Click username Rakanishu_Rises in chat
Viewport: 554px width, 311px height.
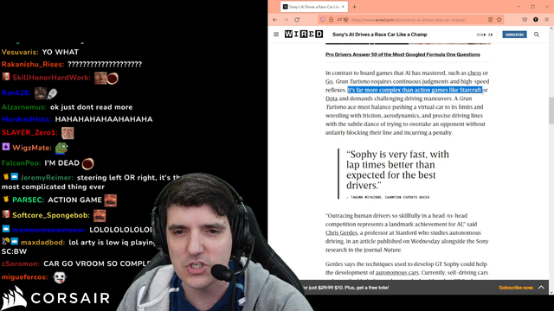(33, 65)
